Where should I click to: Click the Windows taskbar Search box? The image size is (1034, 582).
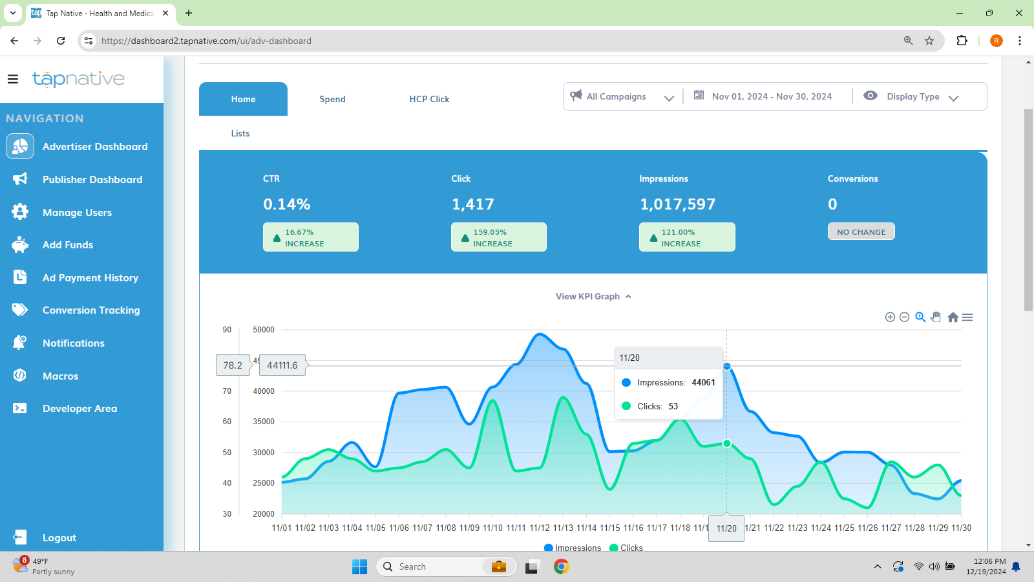[446, 566]
